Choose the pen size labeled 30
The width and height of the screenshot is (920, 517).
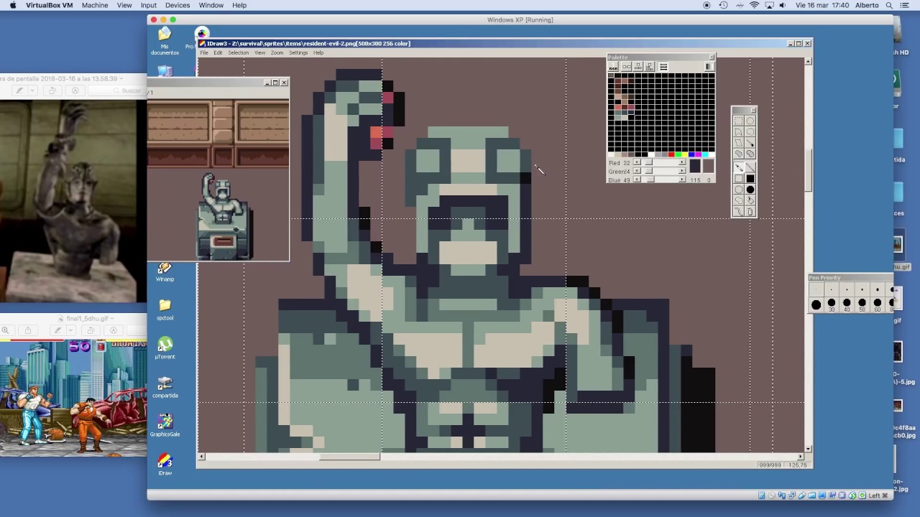[832, 304]
